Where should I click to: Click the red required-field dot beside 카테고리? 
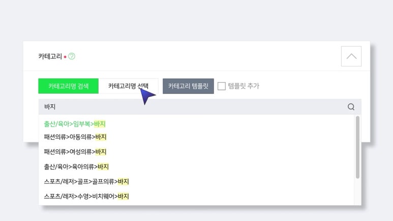[x=65, y=57]
